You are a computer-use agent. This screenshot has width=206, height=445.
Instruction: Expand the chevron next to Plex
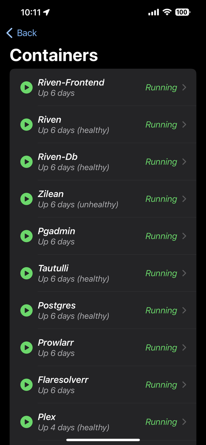point(184,422)
